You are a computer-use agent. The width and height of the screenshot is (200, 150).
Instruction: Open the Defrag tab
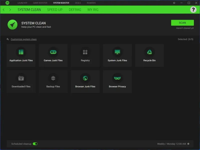point(75,10)
